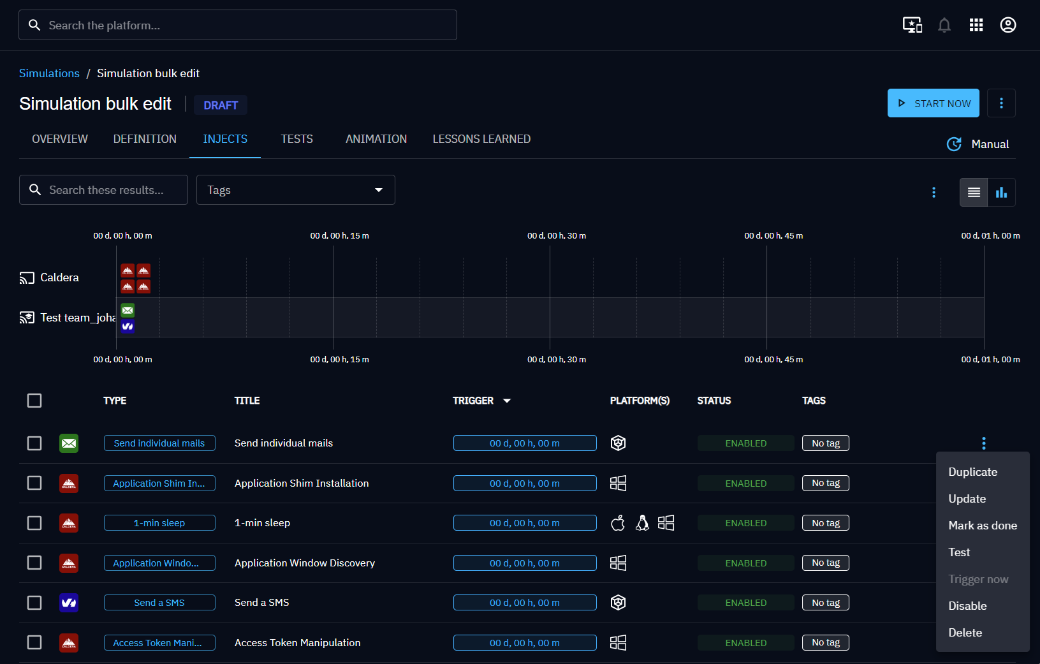Choose Duplicate from the context menu
The height and width of the screenshot is (664, 1040).
point(972,472)
